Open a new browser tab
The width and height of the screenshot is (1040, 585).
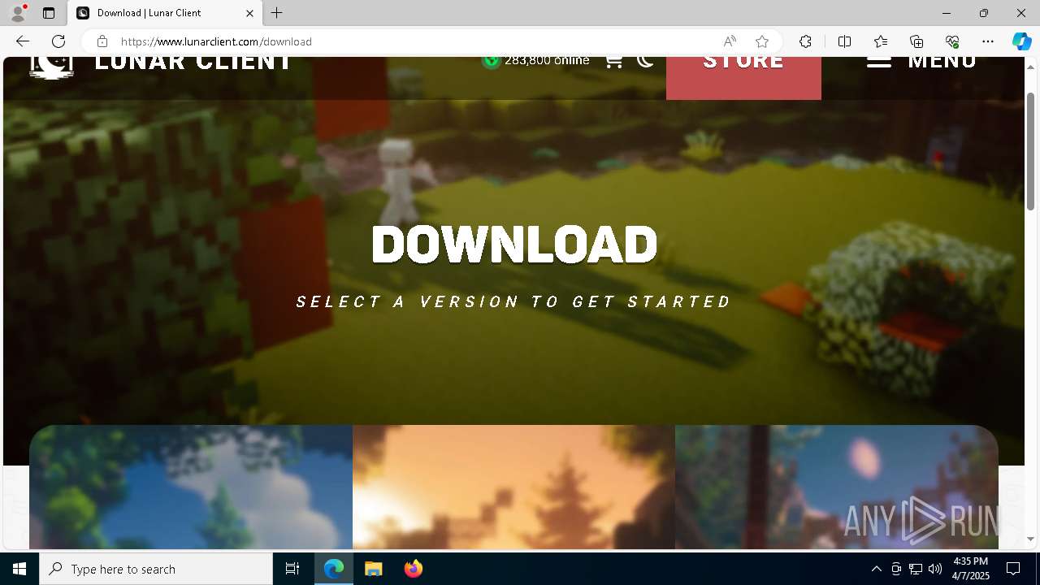click(x=277, y=13)
